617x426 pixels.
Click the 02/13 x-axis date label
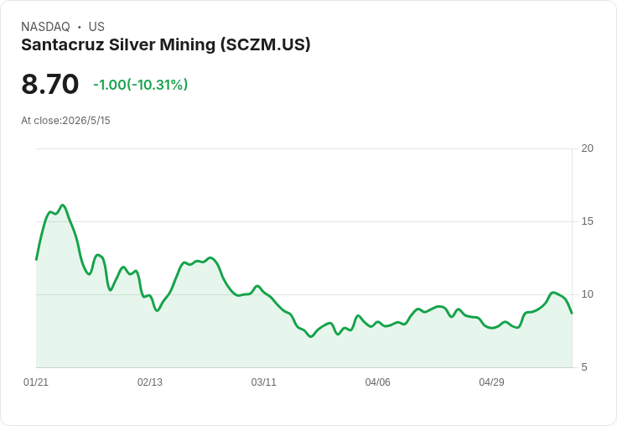click(149, 382)
